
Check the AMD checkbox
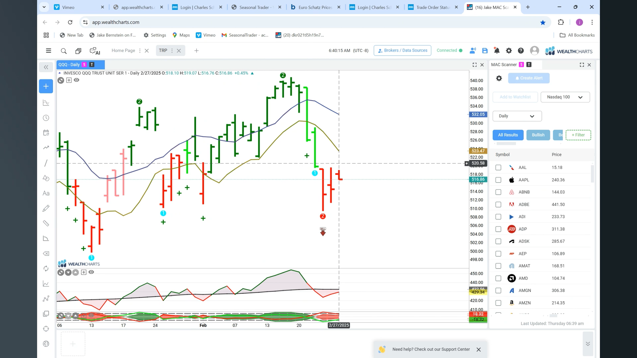click(x=498, y=278)
